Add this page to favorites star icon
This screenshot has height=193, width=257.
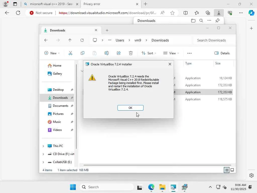[172, 13]
